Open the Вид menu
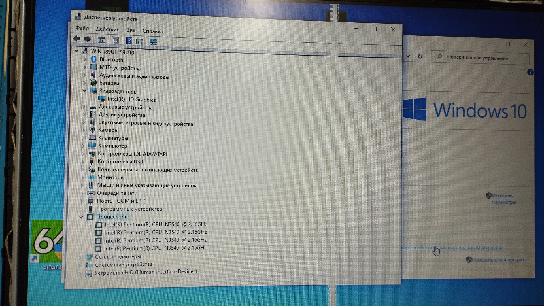The image size is (544, 306). click(131, 30)
